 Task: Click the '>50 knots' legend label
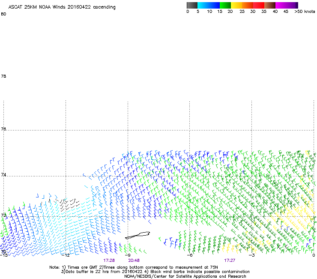[305, 12]
